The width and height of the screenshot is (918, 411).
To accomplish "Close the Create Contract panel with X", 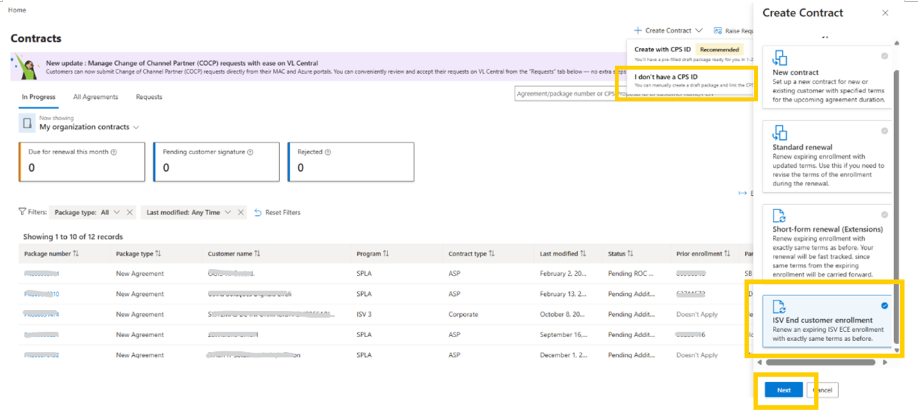I will tap(885, 13).
